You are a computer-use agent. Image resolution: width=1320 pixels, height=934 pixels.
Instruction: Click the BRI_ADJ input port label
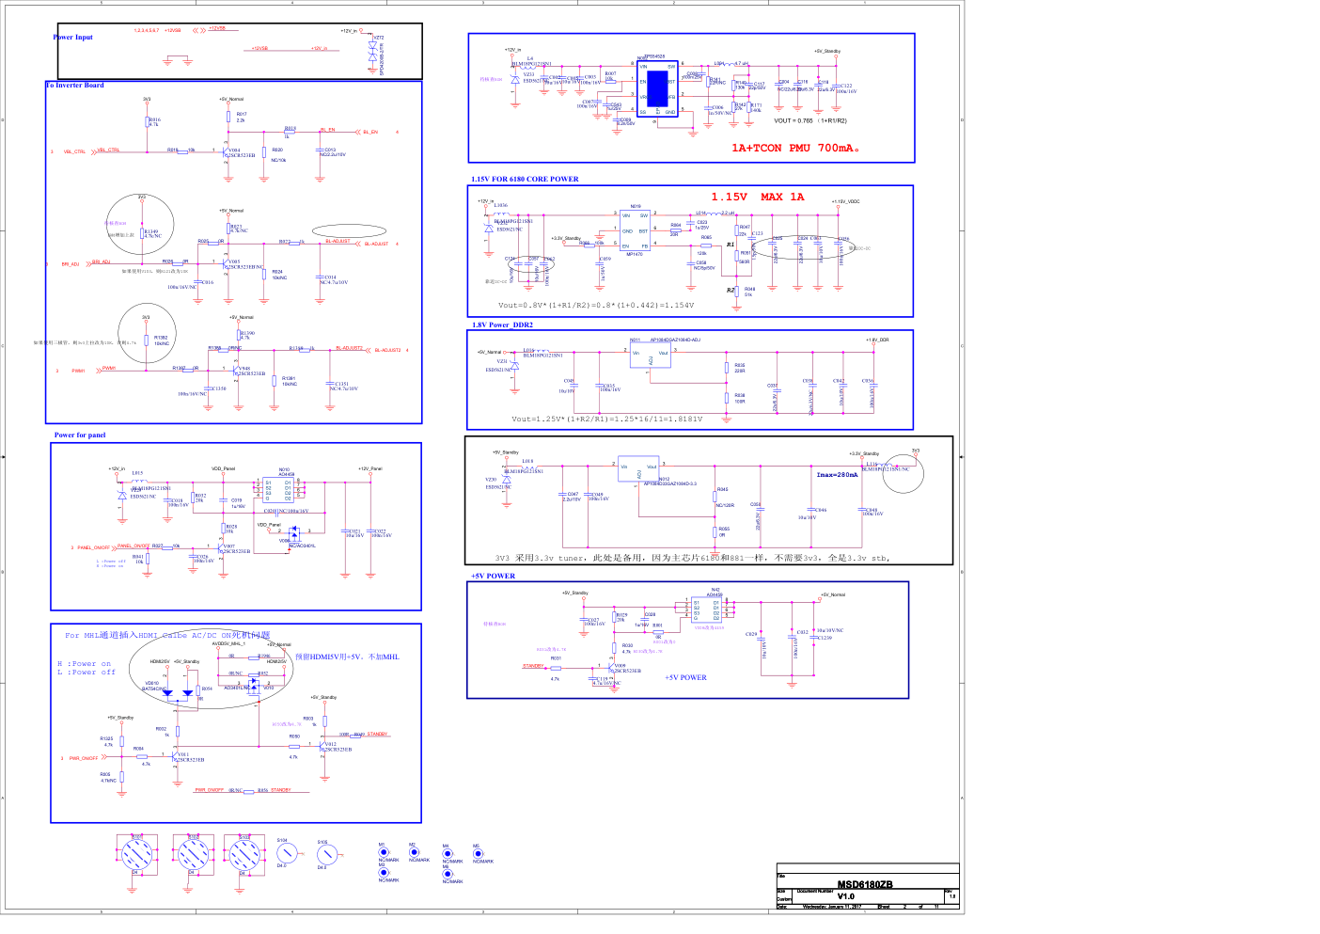tap(71, 264)
